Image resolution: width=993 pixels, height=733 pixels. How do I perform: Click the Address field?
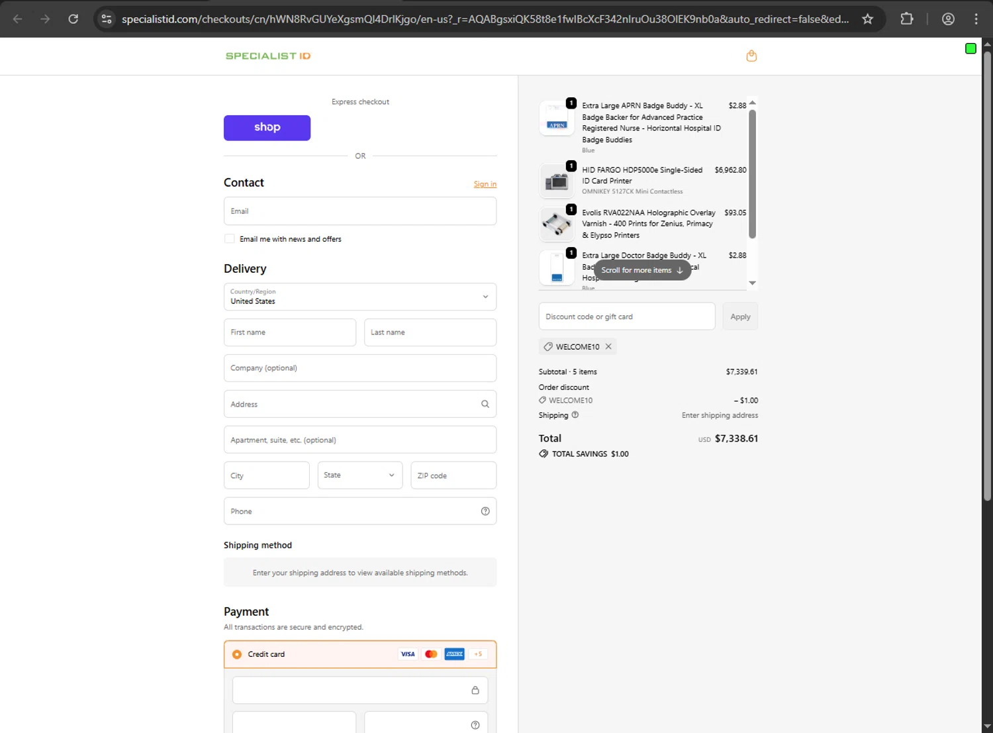[x=360, y=404]
